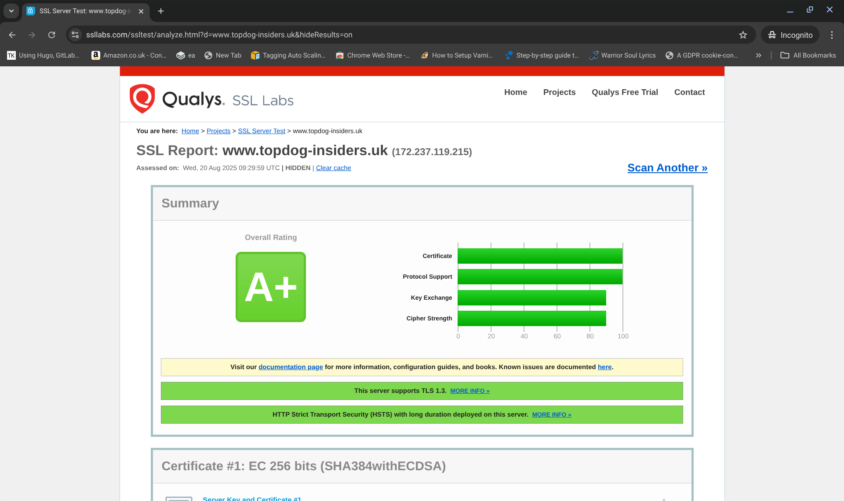Open the Qualys Free Trial menu item
The height and width of the screenshot is (501, 844).
[625, 92]
